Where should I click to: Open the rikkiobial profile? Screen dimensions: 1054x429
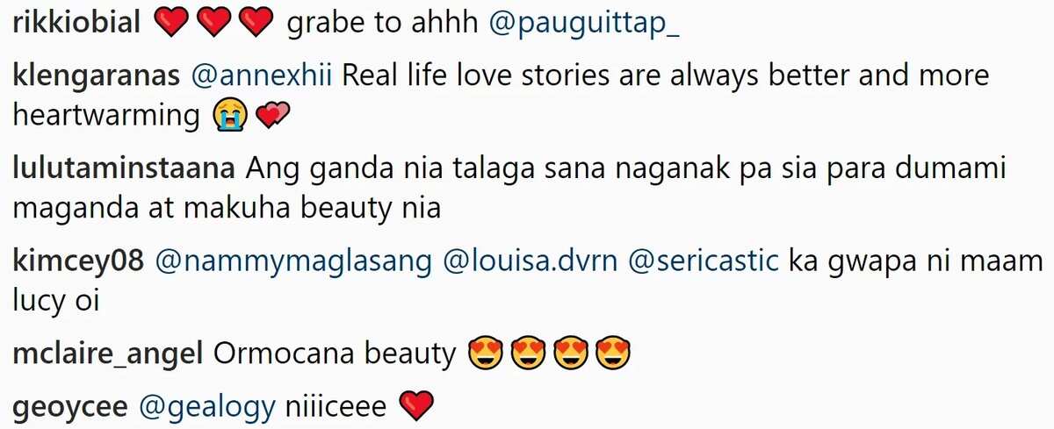pos(78,25)
